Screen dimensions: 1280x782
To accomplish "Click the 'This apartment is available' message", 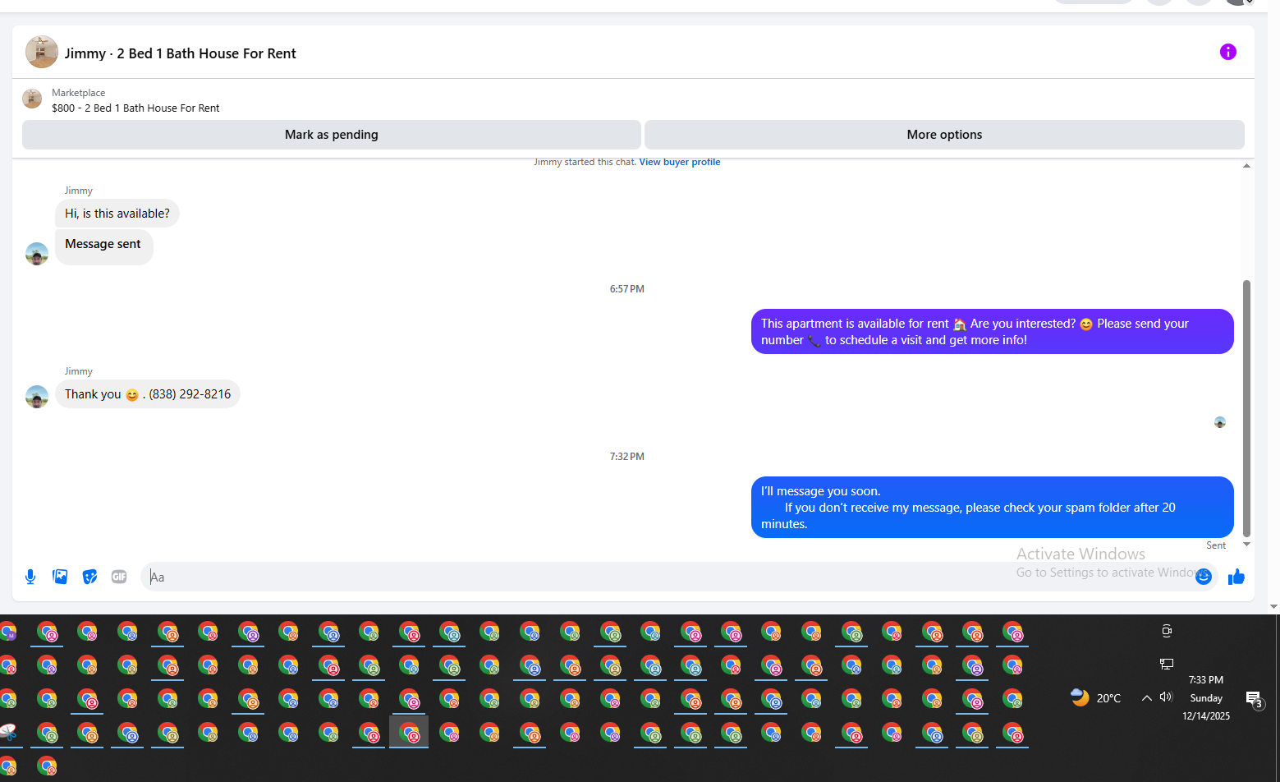I will [993, 332].
